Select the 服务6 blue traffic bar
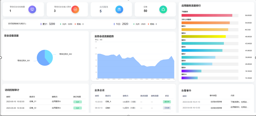Viewport: 256px width, 116px height. (x=202, y=50)
